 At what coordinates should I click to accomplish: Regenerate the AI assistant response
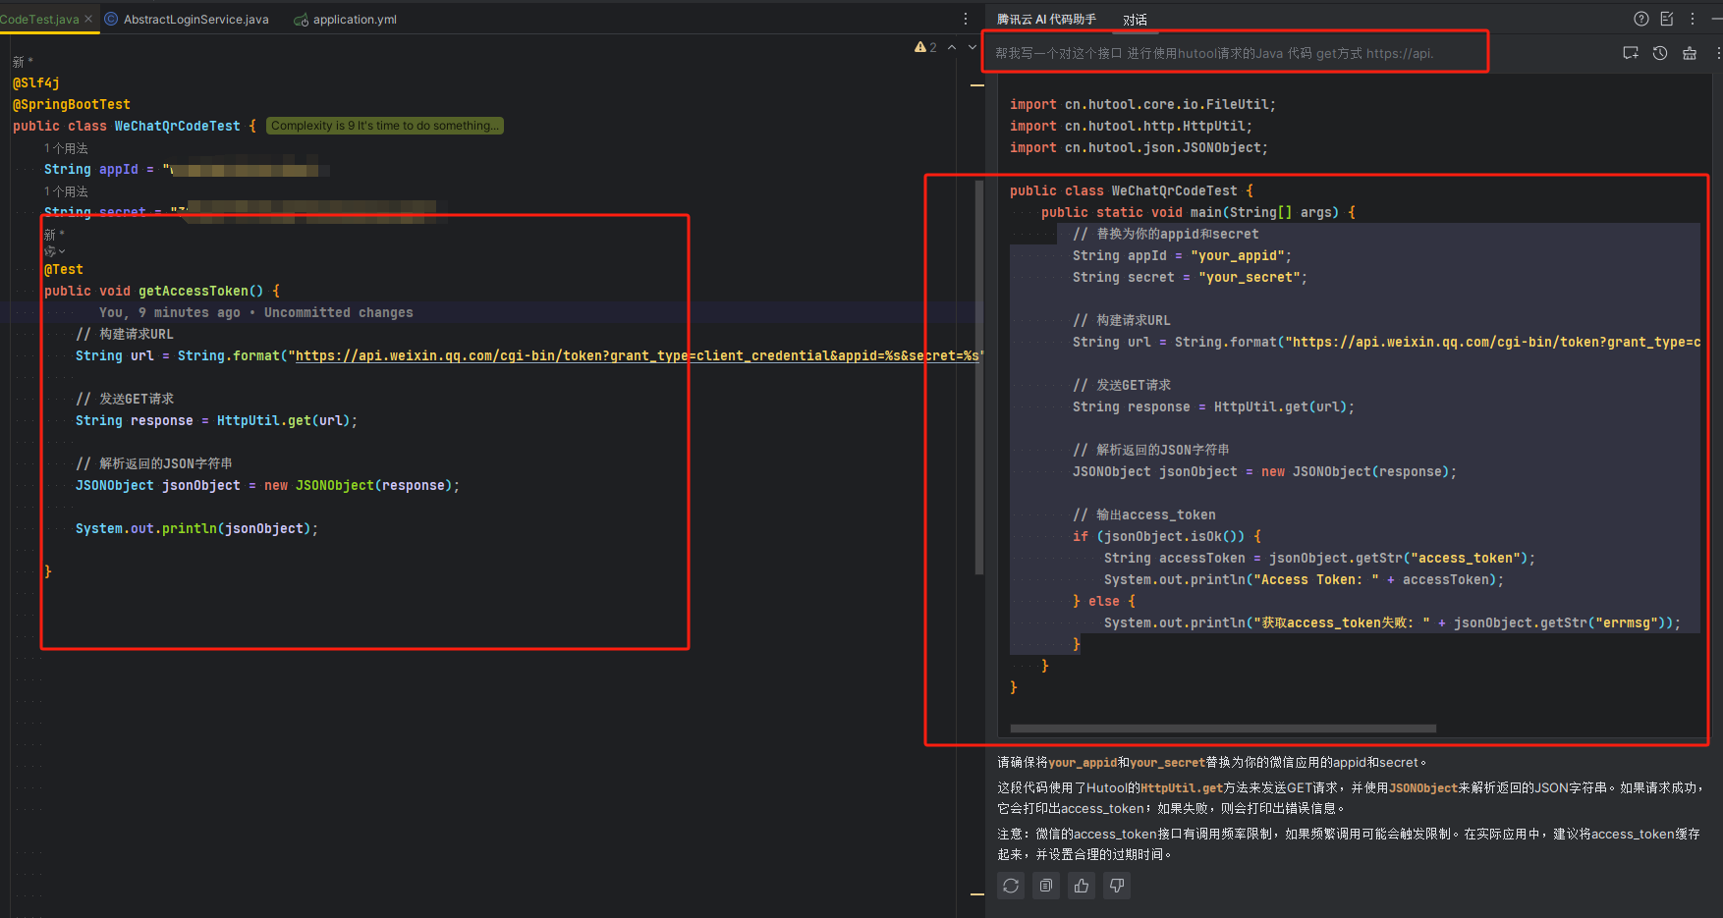coord(1011,886)
